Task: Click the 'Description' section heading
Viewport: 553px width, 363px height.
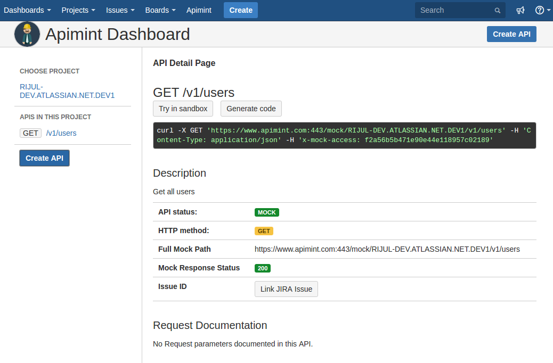Action: coord(180,173)
